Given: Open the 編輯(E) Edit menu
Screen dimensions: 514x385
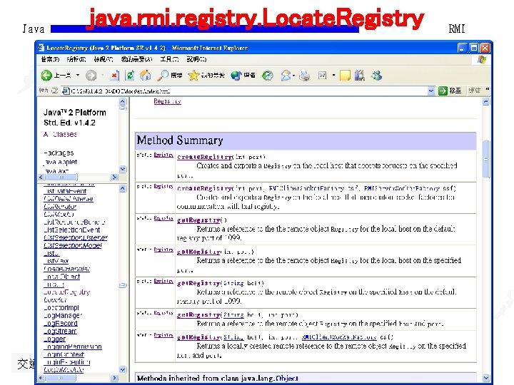Looking at the screenshot, I should (x=76, y=59).
